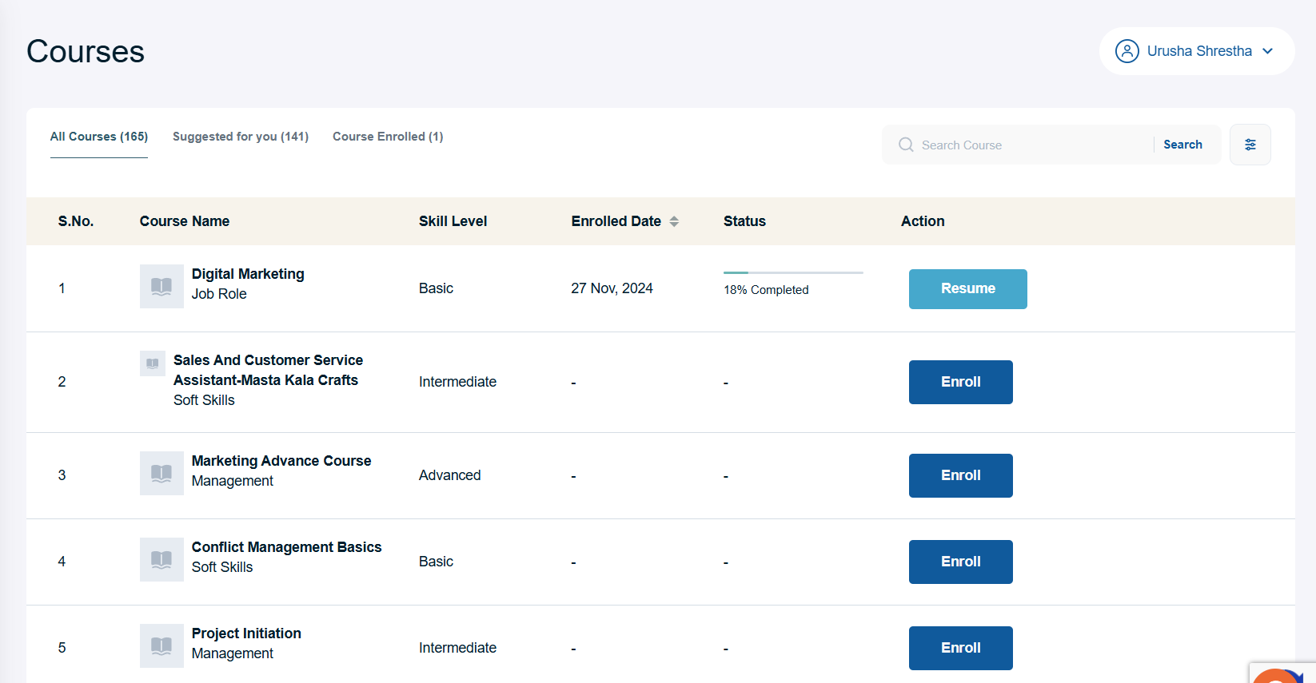1316x683 pixels.
Task: Click the Digital Marketing book icon
Action: tap(162, 287)
